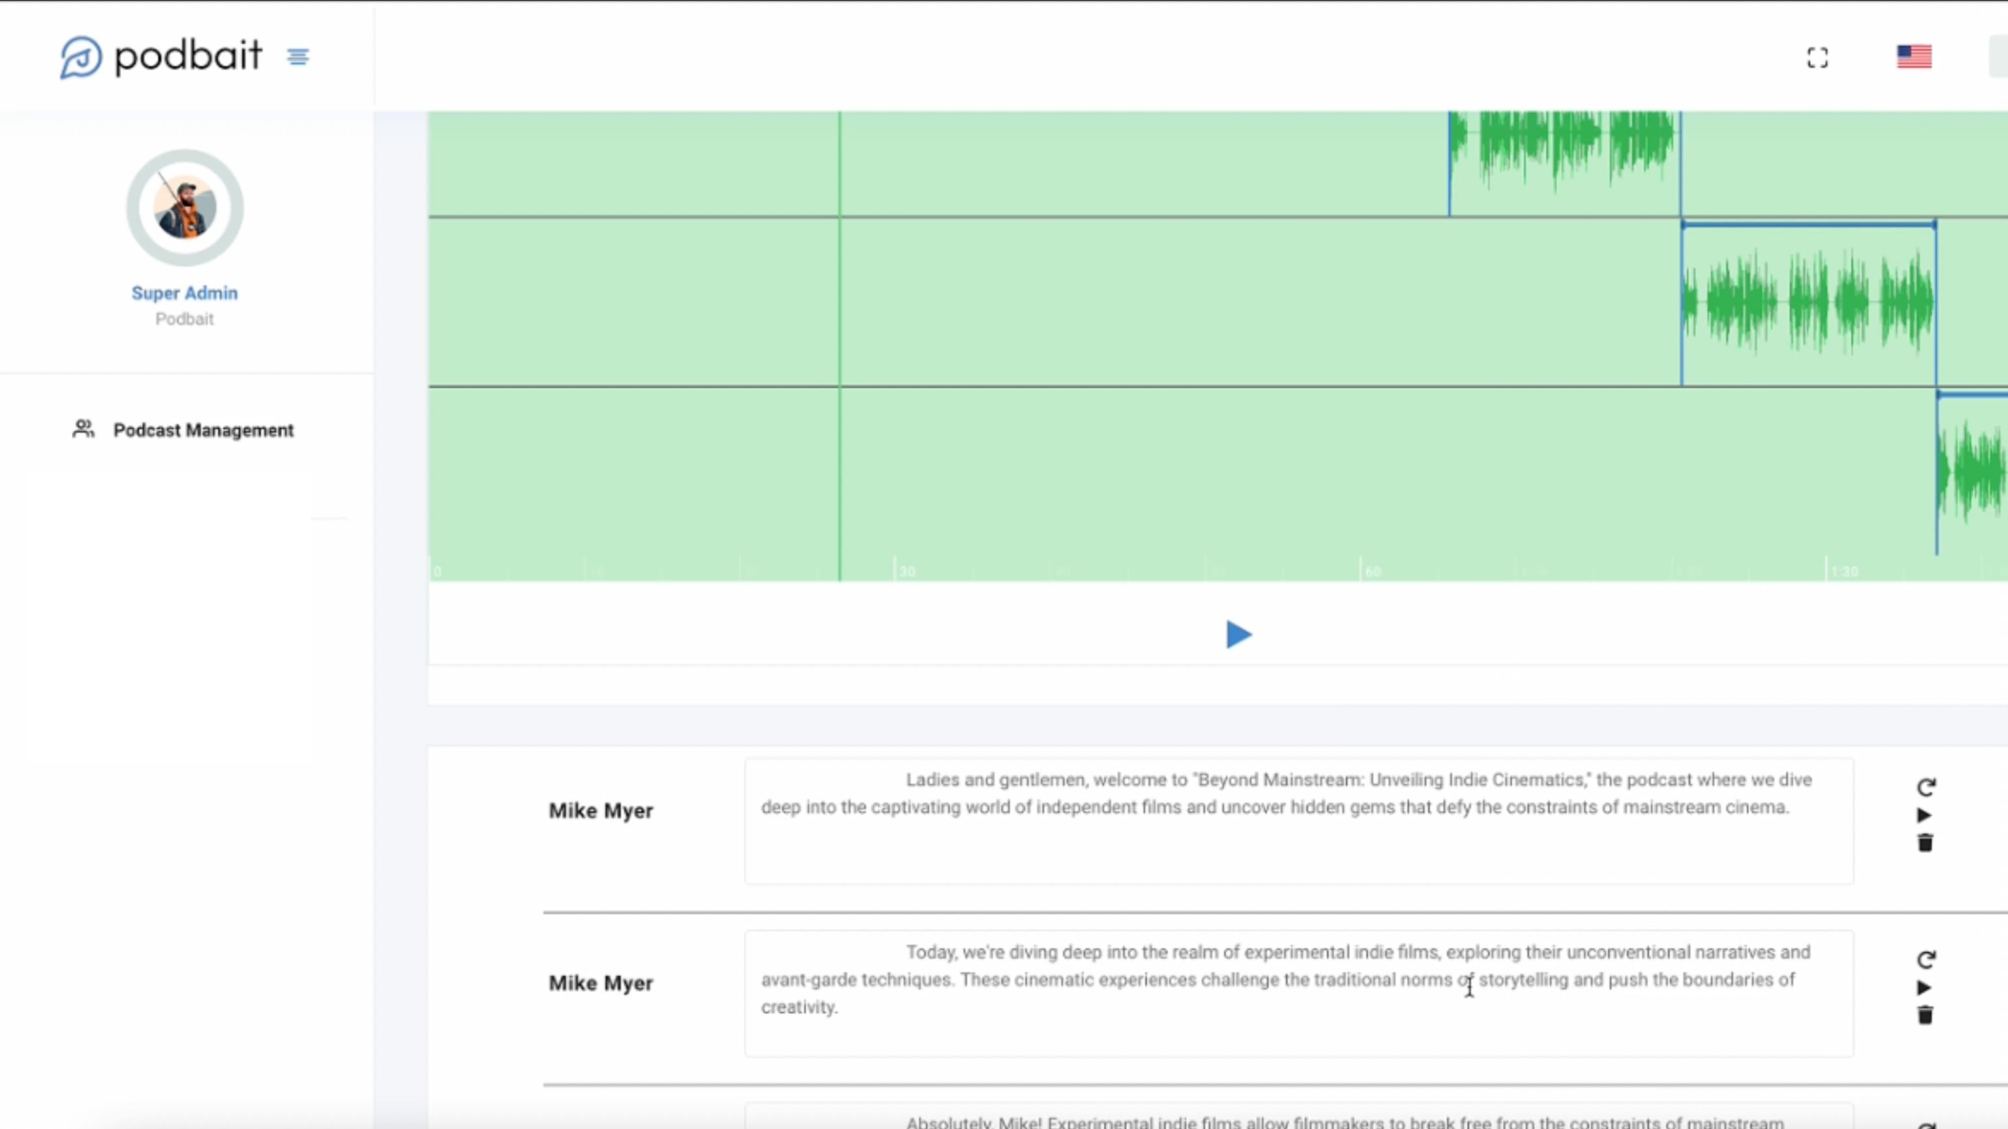This screenshot has height=1129, width=2008.
Task: Delete the "Today, we're diving deep" line
Action: click(1924, 1015)
